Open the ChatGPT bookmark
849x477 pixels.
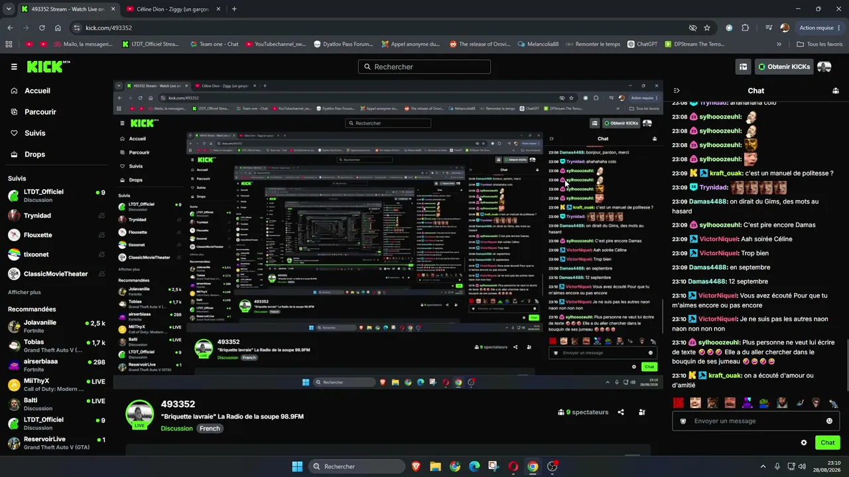coord(642,44)
